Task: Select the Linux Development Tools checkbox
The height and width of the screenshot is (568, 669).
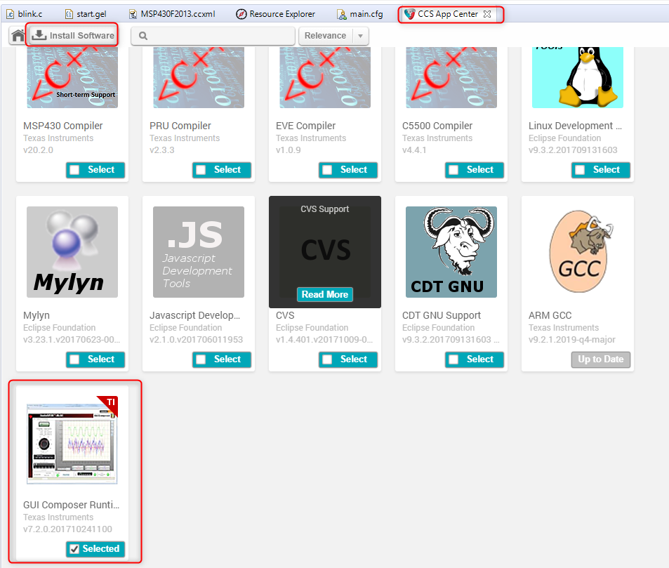Action: [580, 170]
